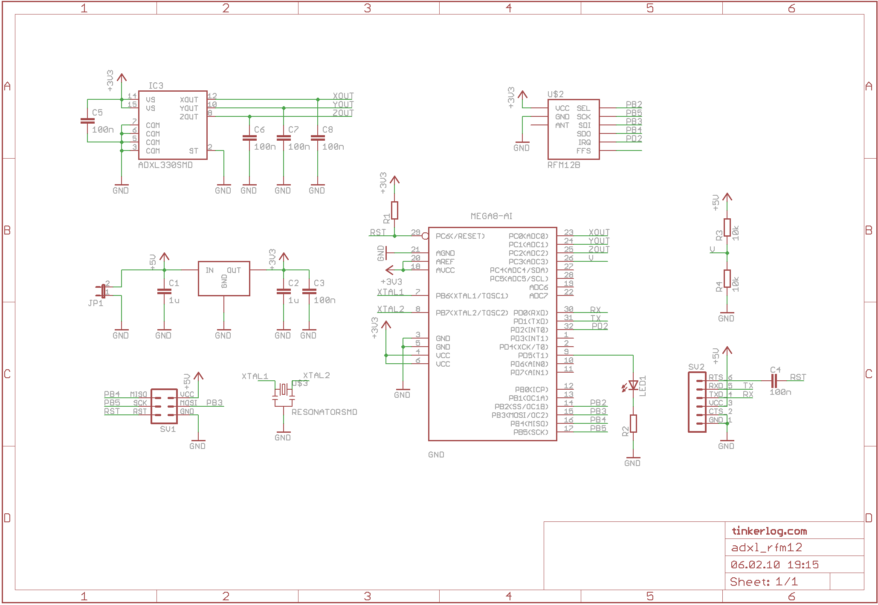Select the C4 capacitor near RST

coord(774,381)
